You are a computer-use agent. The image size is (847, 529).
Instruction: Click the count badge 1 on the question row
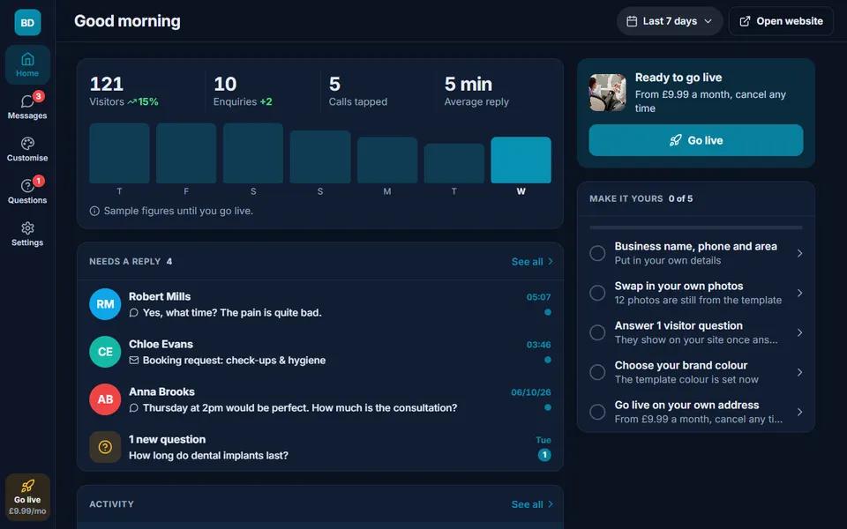[544, 455]
